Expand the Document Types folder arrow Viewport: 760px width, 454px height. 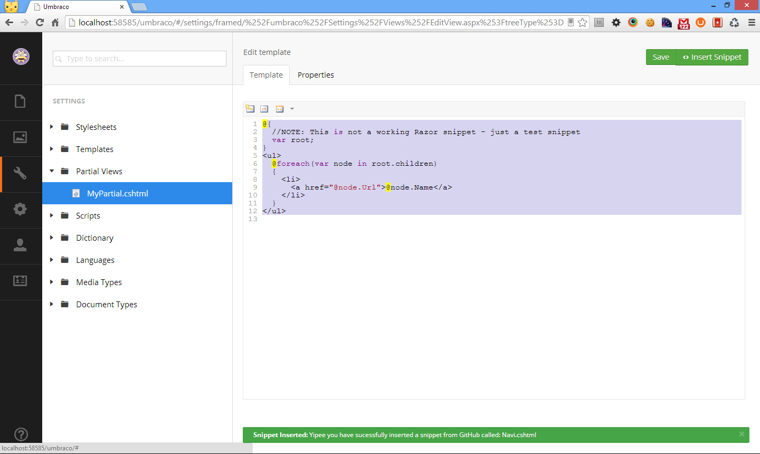point(52,304)
